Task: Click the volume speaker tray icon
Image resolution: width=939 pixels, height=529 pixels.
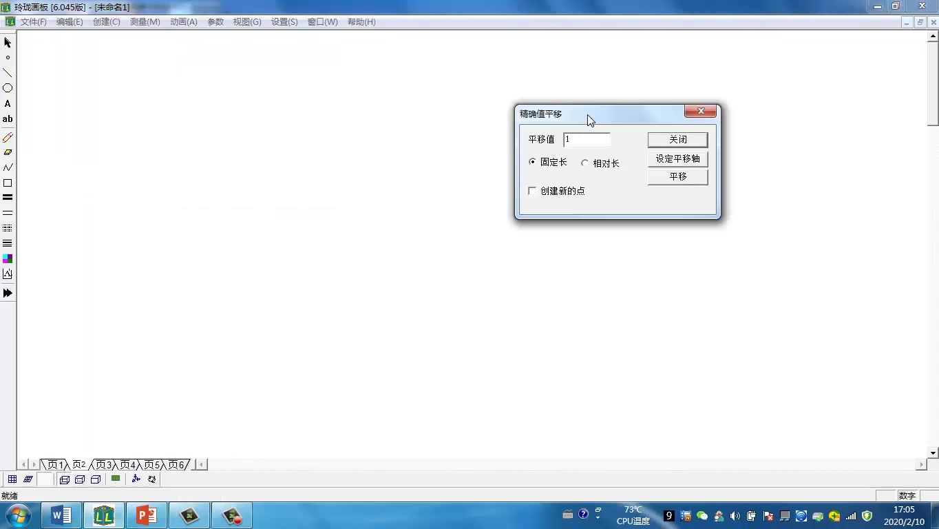Action: point(735,516)
